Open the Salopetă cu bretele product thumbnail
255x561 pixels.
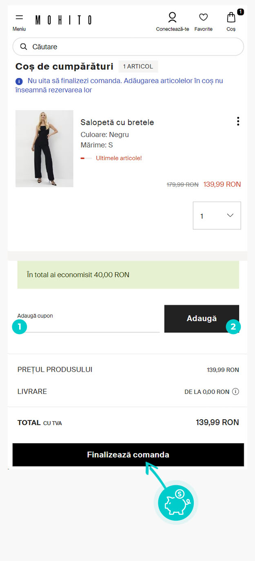coord(44,149)
